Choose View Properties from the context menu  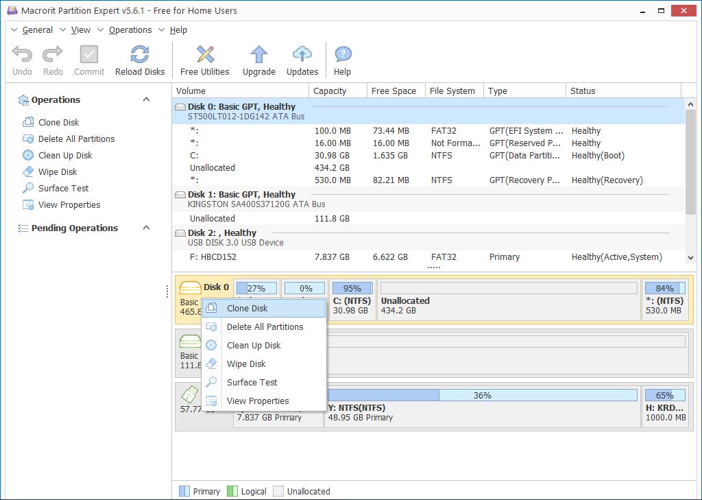pos(258,401)
